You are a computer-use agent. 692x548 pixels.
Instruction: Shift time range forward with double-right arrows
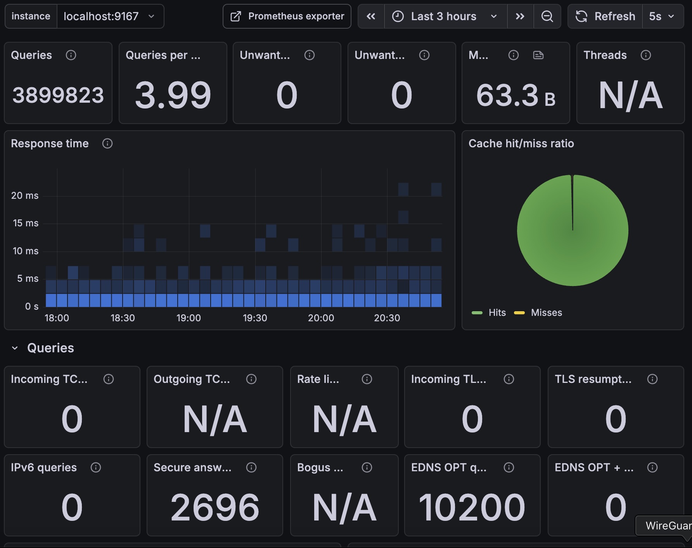520,16
